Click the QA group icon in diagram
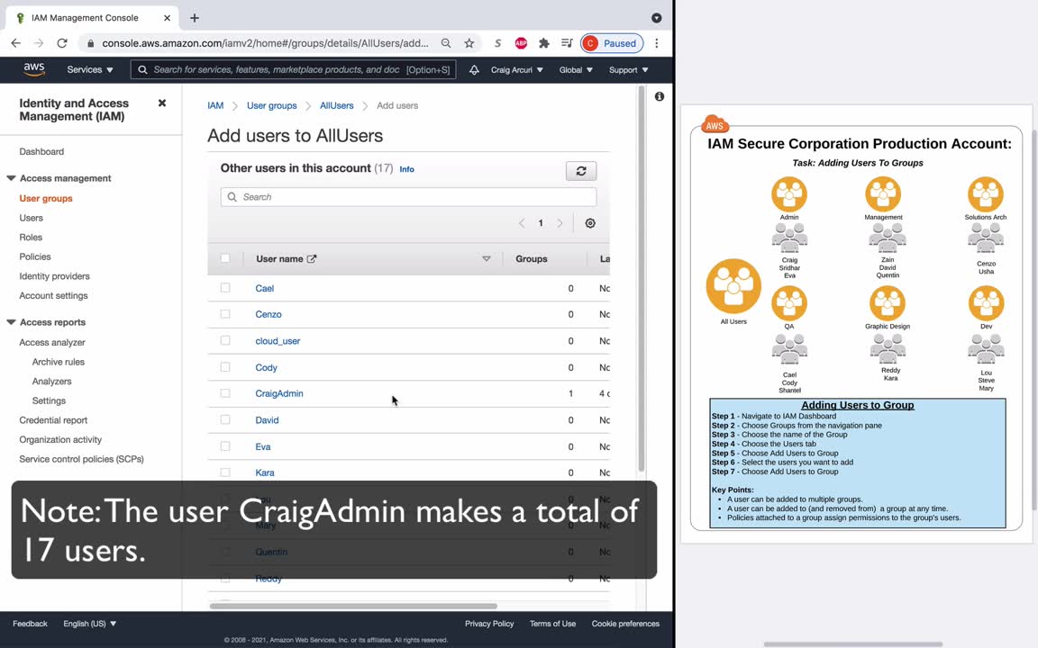Image resolution: width=1038 pixels, height=648 pixels. point(789,302)
